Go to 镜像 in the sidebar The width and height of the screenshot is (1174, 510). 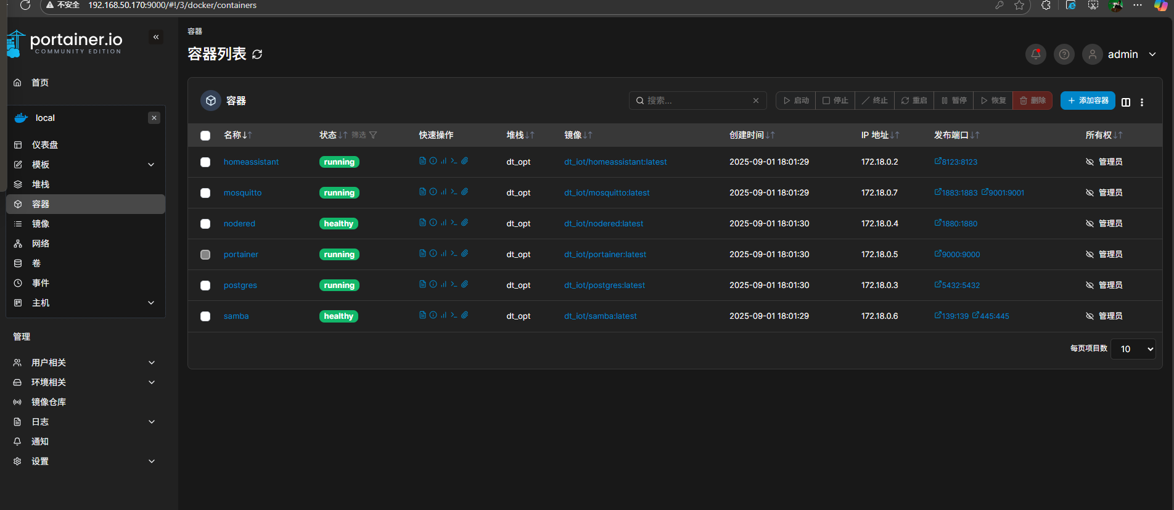click(41, 224)
